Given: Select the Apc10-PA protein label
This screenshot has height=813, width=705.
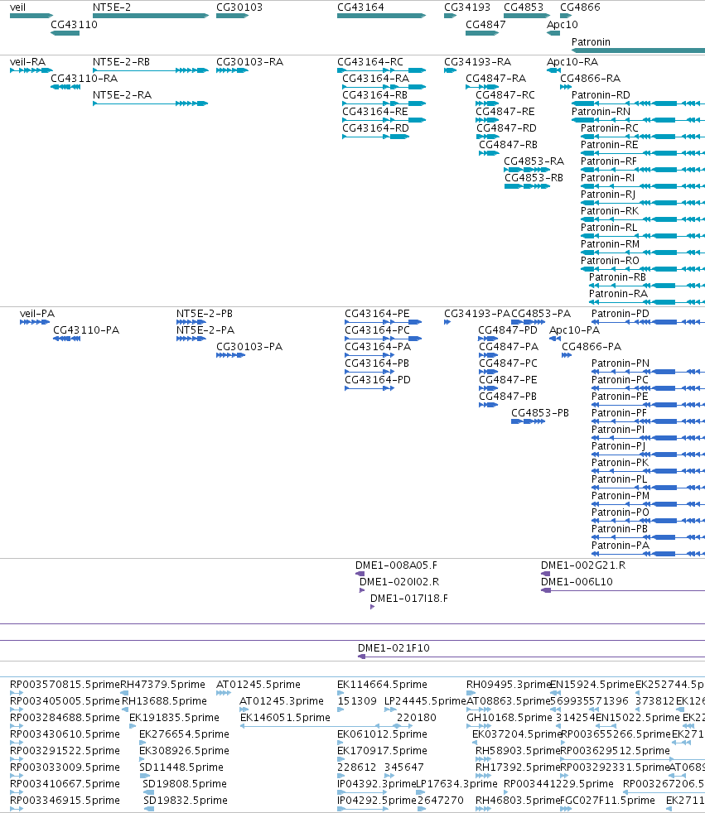Looking at the screenshot, I should click(x=574, y=330).
